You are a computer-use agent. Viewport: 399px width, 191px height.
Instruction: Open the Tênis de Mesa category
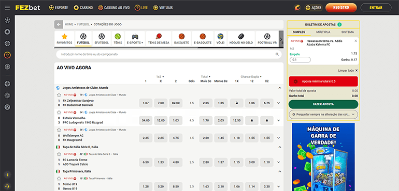coord(159,39)
